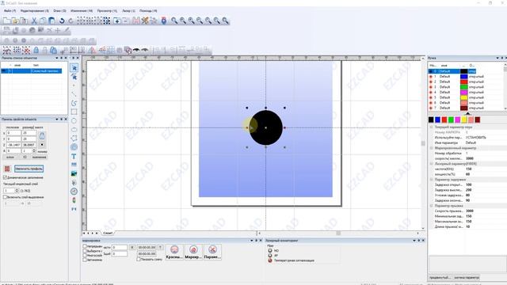Open the marking panel dropdown arrow
507x285 pixels.
[252, 241]
